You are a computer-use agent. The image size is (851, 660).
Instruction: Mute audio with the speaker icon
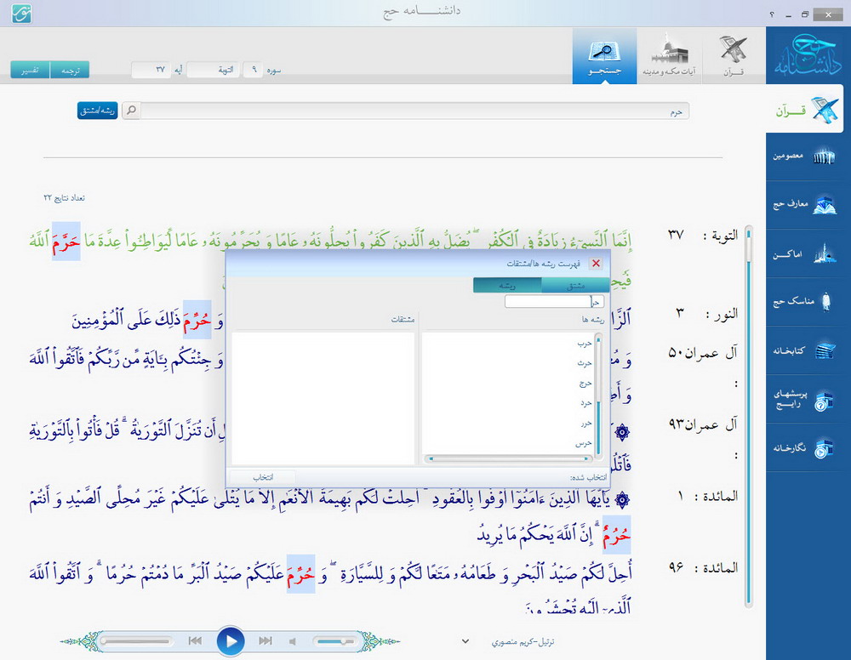(x=293, y=641)
